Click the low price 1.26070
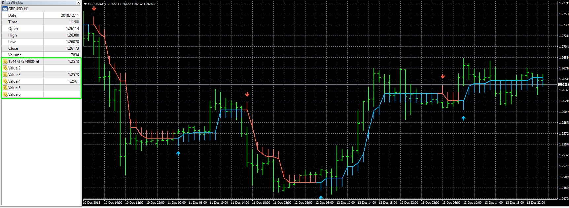 (x=73, y=42)
